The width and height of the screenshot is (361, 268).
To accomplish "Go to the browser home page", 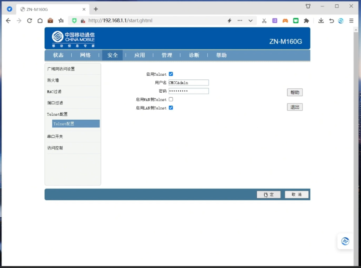I will point(40,21).
